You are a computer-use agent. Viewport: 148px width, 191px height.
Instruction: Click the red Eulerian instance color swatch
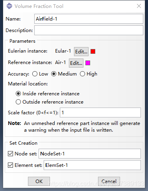tap(93, 51)
